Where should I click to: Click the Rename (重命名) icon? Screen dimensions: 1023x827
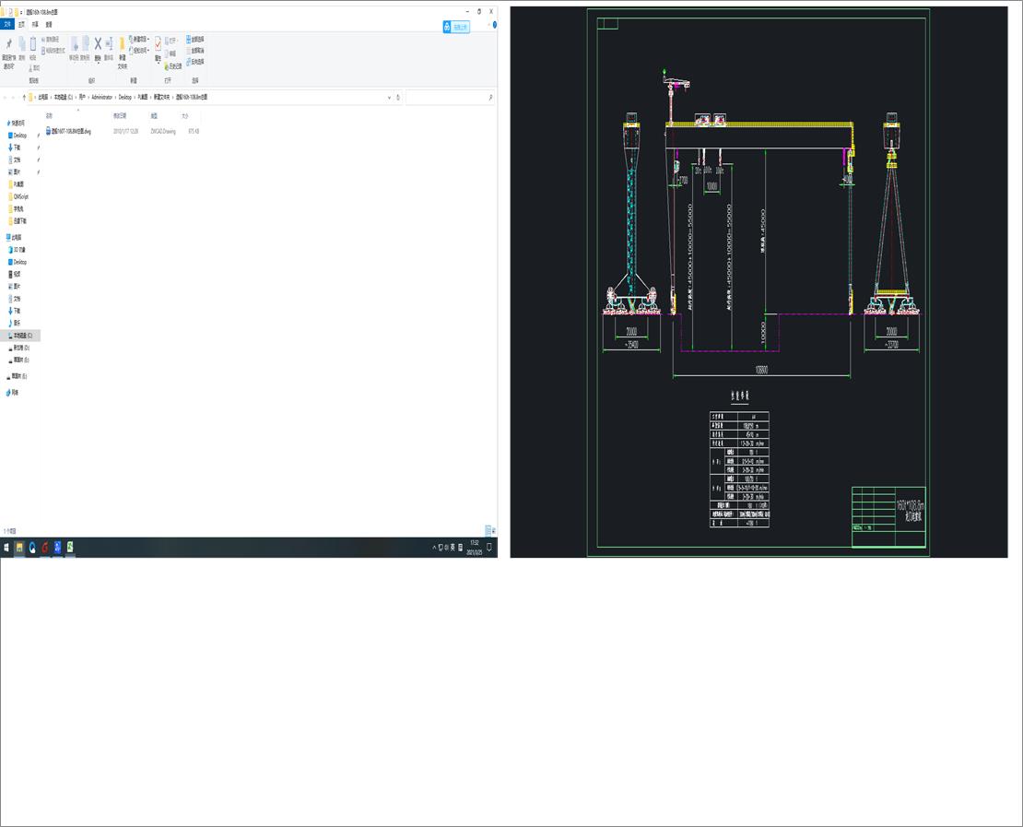[x=110, y=45]
